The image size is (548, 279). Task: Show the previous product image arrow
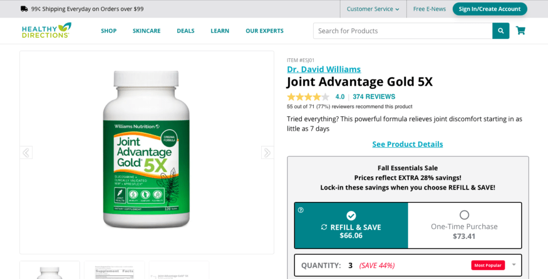click(x=26, y=153)
